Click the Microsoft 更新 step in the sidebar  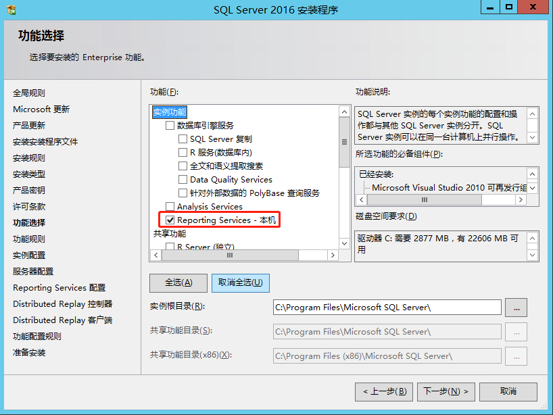(x=41, y=109)
